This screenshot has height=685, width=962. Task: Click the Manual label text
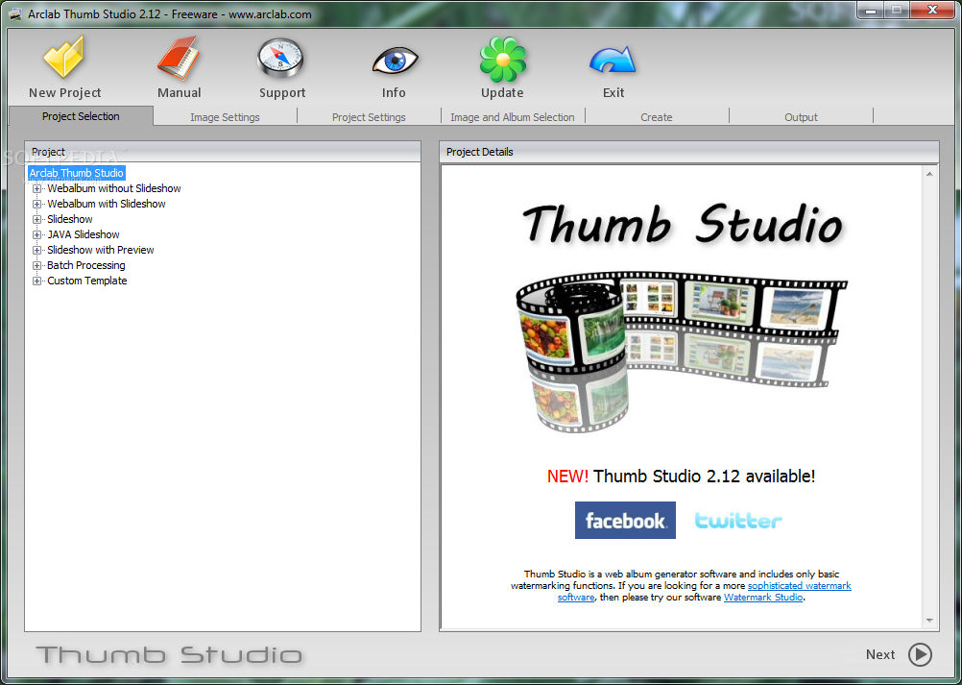(x=180, y=92)
